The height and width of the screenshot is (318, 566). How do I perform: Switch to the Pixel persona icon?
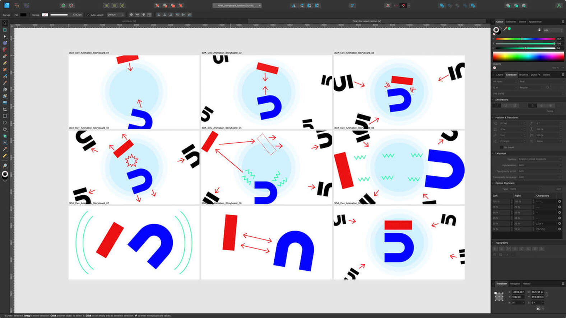click(x=17, y=5)
